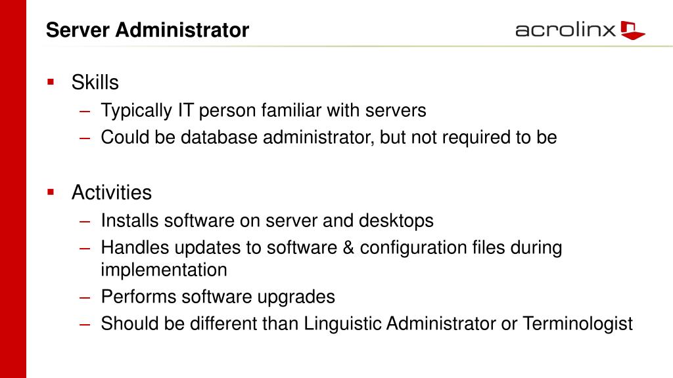
Task: Click "Installs software on server and desktops"
Action: click(267, 221)
